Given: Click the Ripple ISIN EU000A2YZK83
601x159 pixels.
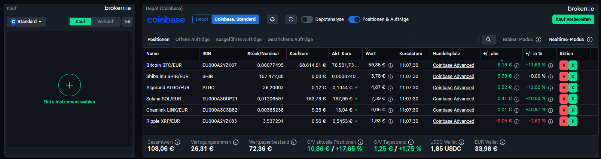Looking at the screenshot, I should (x=220, y=121).
